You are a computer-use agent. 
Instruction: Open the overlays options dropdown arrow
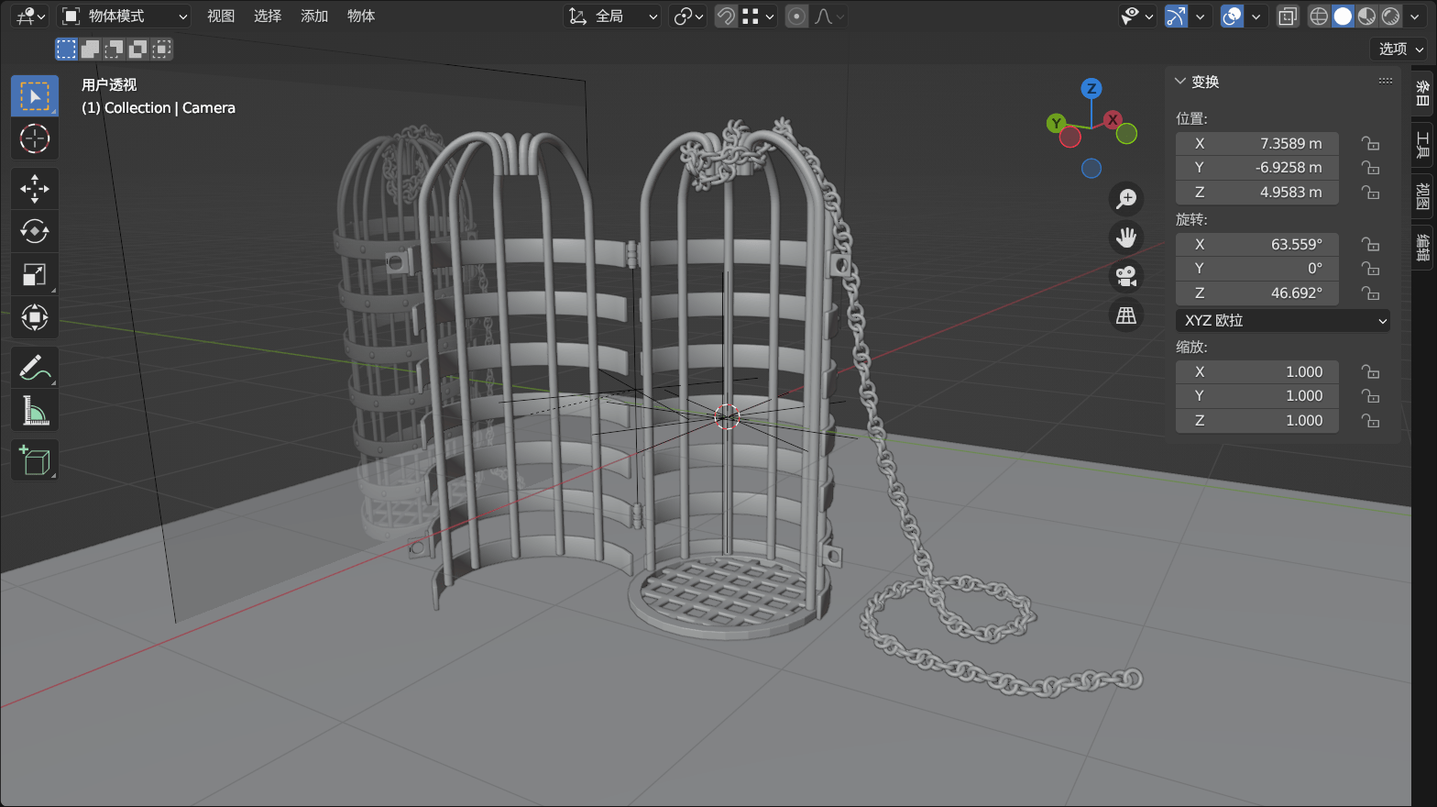[1256, 16]
